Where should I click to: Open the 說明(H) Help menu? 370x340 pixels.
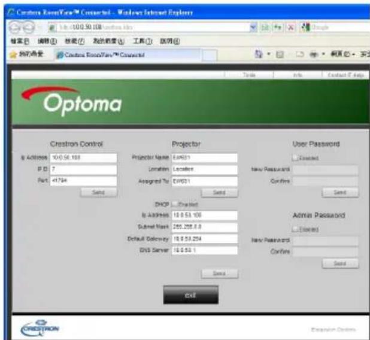coord(170,41)
